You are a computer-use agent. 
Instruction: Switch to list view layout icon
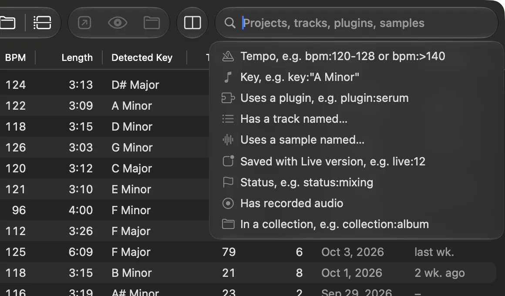(43, 23)
